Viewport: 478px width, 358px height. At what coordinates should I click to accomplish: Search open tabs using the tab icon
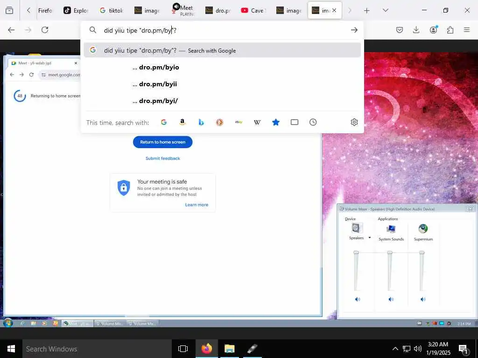(294, 122)
